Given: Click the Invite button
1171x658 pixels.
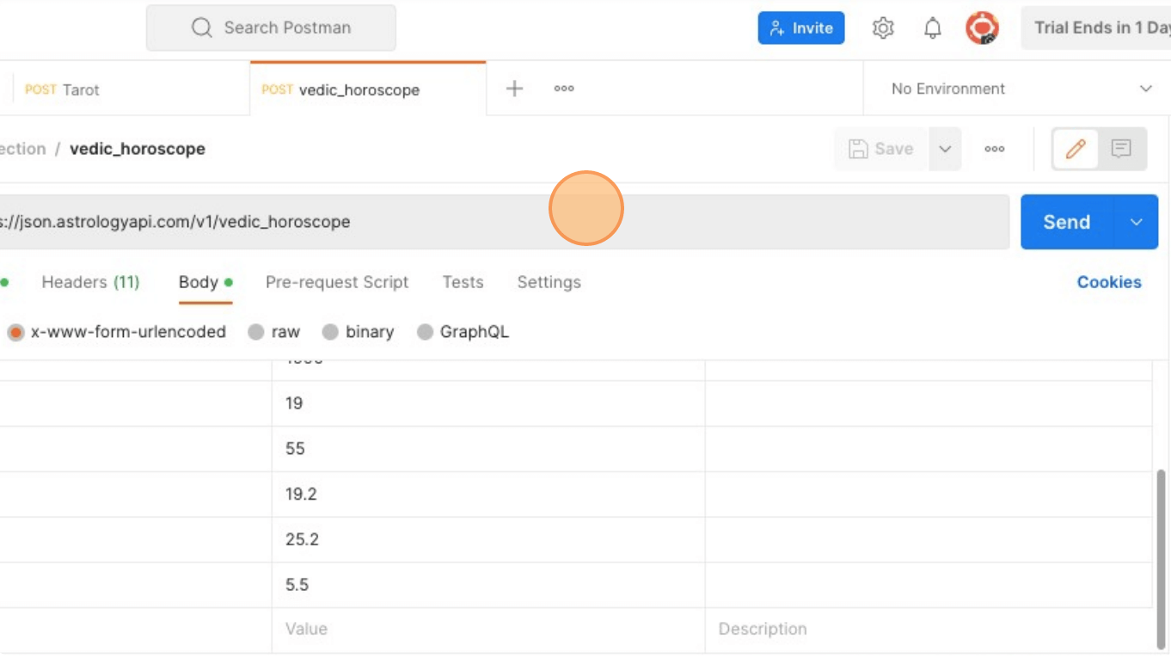Looking at the screenshot, I should 801,28.
